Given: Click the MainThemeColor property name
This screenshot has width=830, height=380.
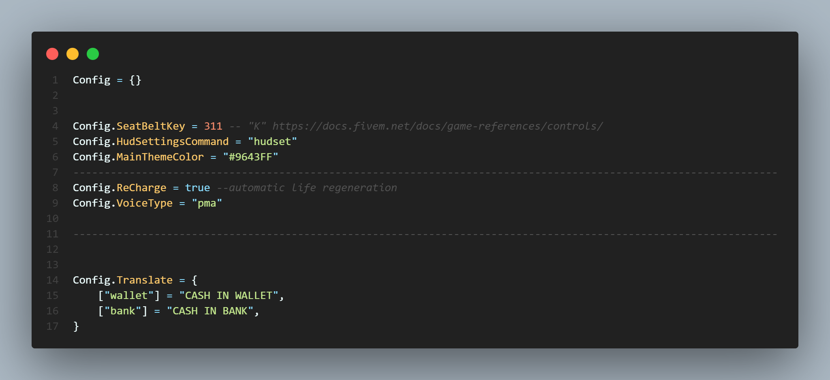Looking at the screenshot, I should [x=160, y=157].
